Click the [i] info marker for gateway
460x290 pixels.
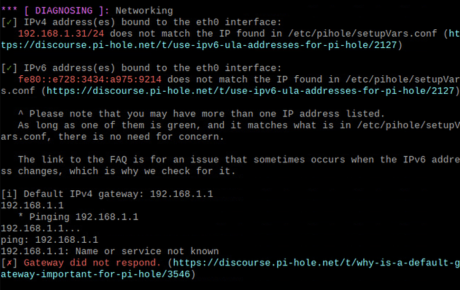point(9,194)
